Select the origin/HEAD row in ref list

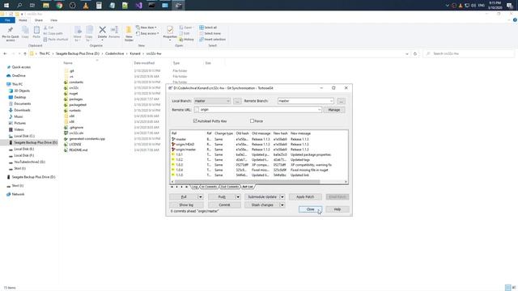point(258,144)
